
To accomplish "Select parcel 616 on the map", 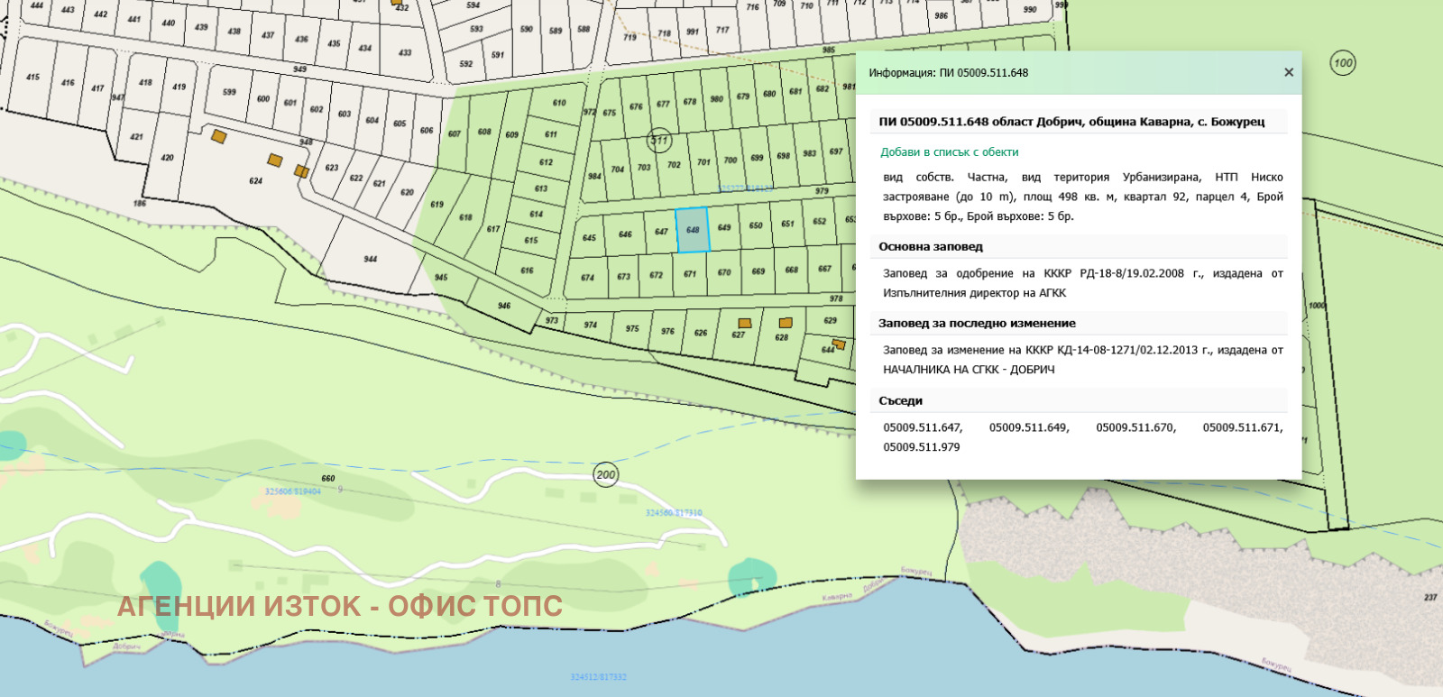I will tap(527, 271).
